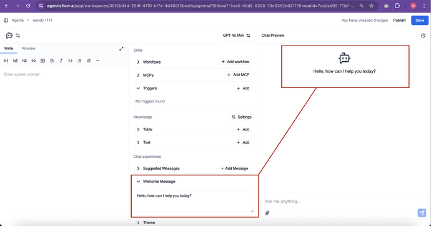
Task: Expand the Theme section
Action: 138,223
